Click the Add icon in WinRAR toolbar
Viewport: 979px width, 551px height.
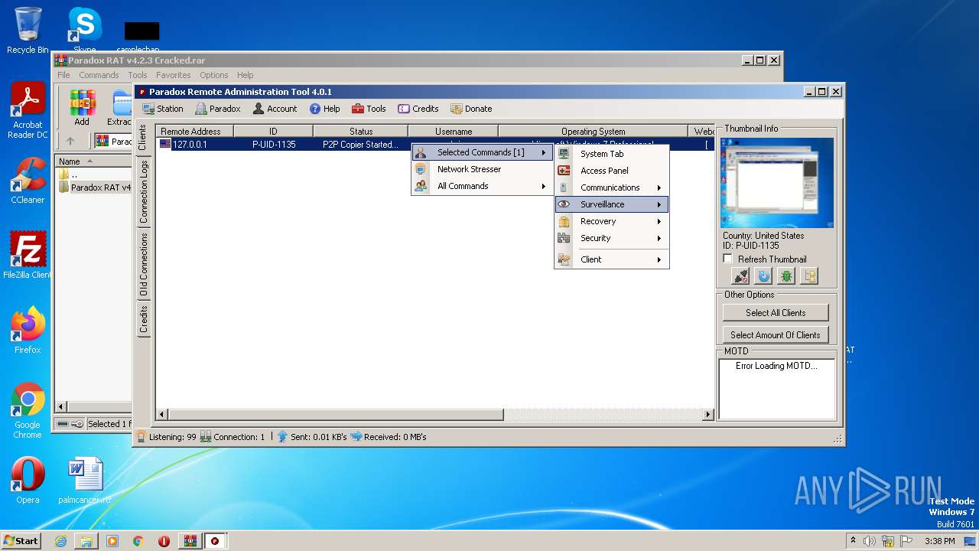[82, 107]
